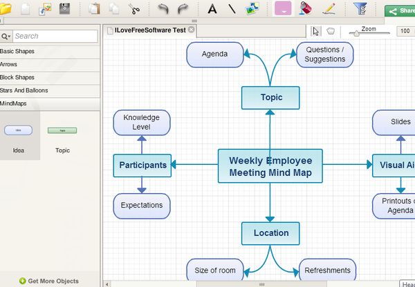The height and width of the screenshot is (287, 415).
Task: Select the Participants topic box
Action: [x=142, y=166]
